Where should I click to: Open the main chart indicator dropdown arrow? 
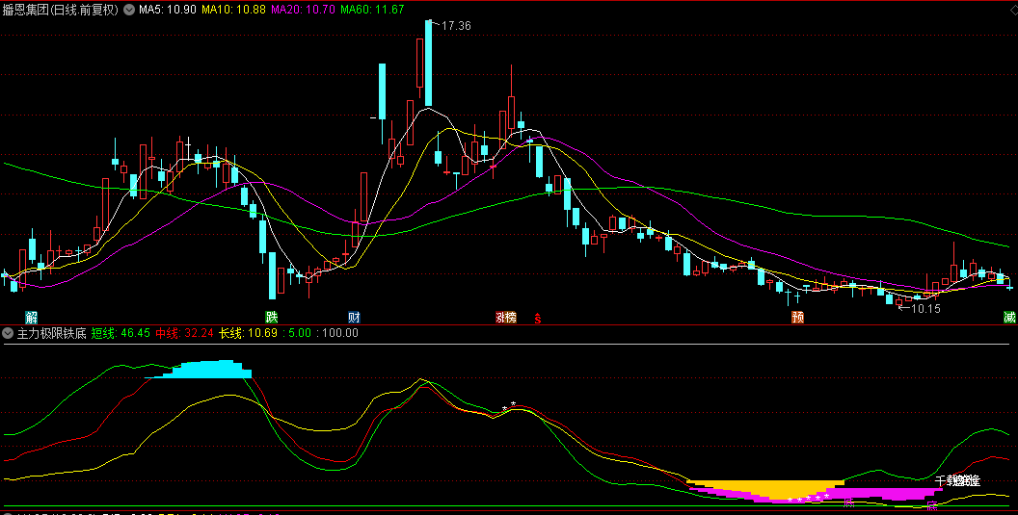tap(129, 10)
